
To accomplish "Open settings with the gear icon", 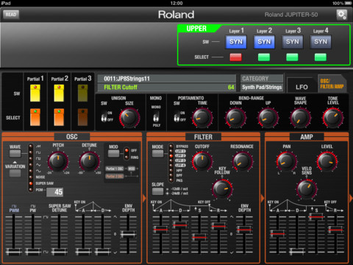I will [x=341, y=15].
